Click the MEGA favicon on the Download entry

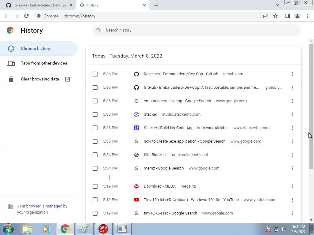pos(136,186)
